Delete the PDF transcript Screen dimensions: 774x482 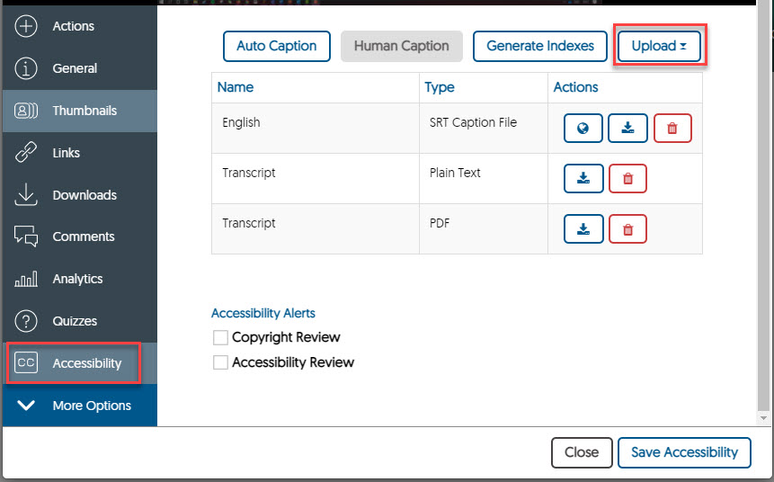(627, 229)
